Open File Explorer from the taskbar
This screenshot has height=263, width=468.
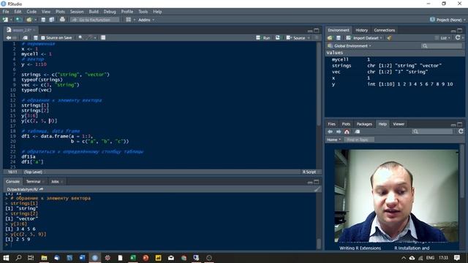click(x=44, y=258)
